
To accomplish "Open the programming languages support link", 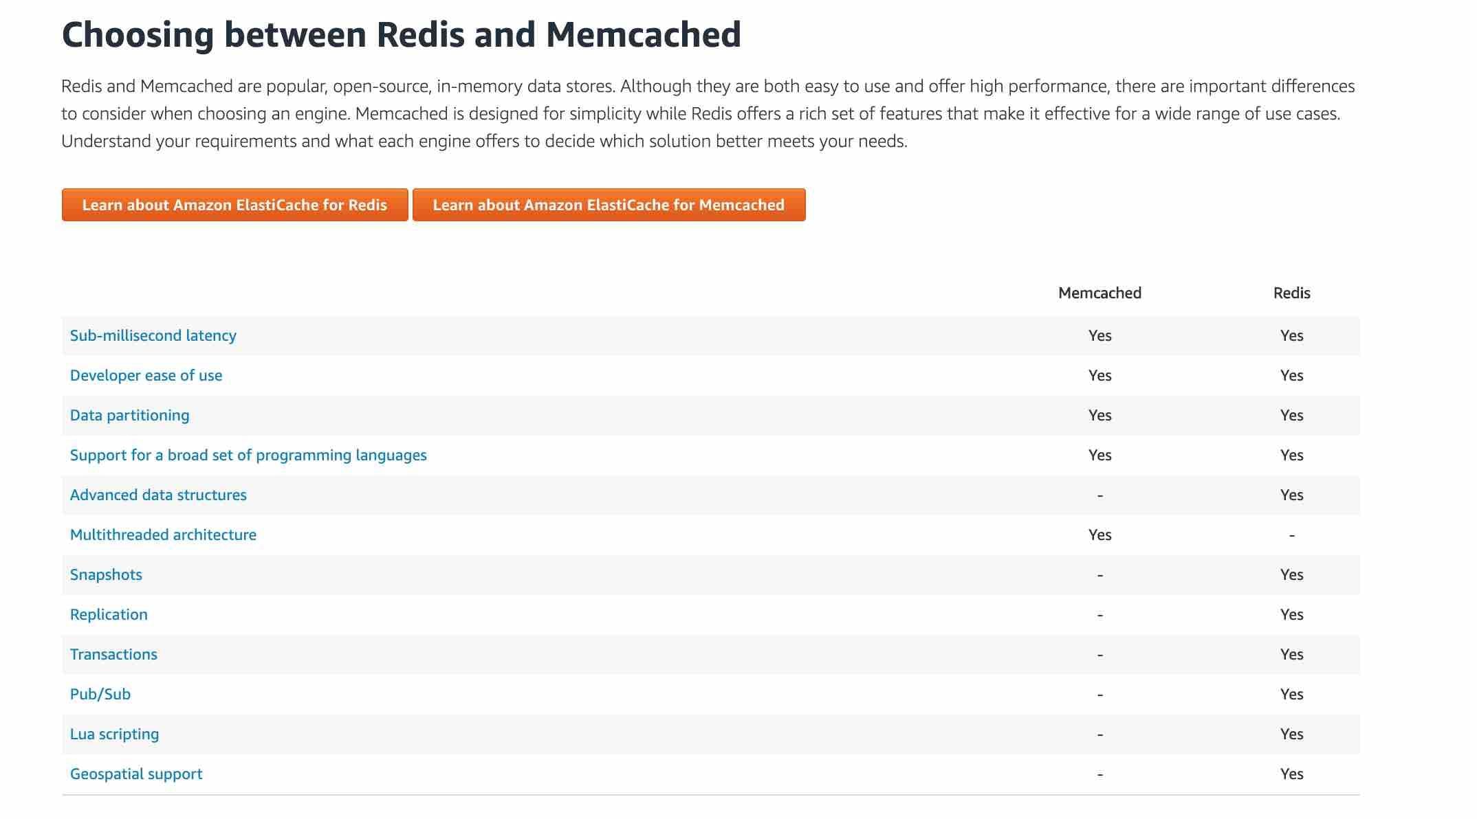I will (x=248, y=455).
